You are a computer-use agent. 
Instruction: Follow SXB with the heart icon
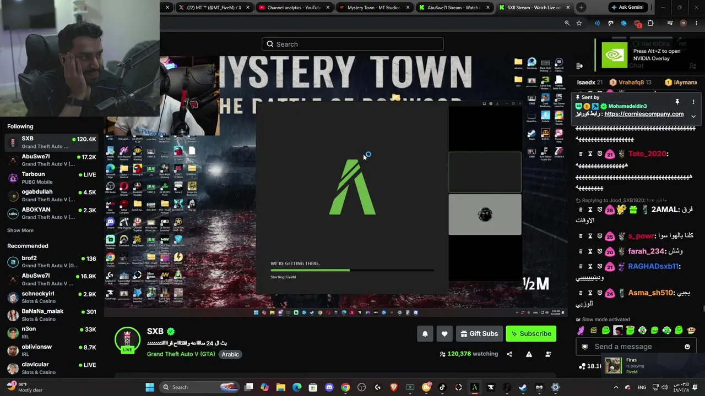(444, 334)
